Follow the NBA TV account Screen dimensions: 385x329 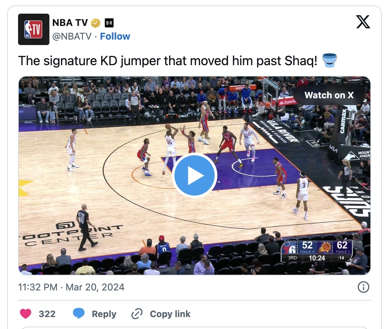coord(115,37)
